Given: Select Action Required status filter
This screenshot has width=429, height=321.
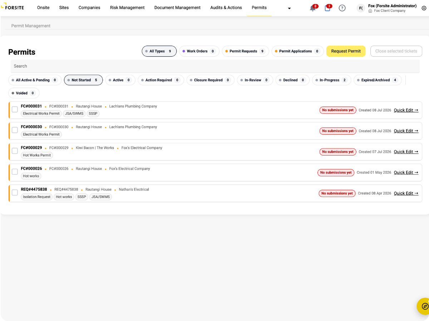Looking at the screenshot, I should 161,80.
